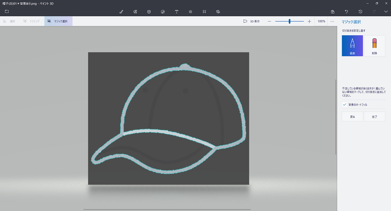Toggle the 背景のオートフィル checkbox

(344, 105)
